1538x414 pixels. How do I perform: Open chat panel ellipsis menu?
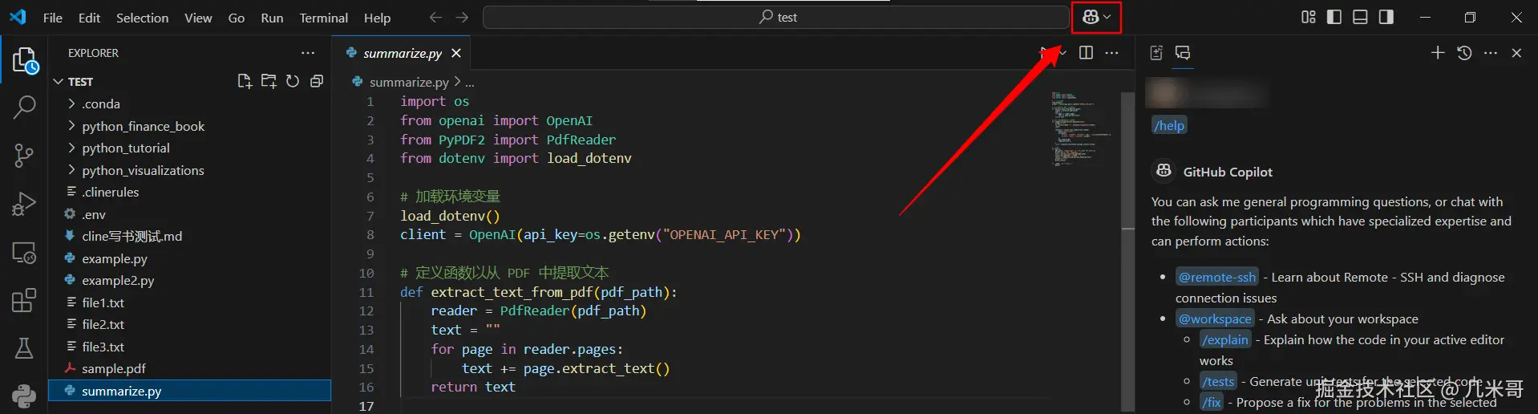coord(1491,53)
